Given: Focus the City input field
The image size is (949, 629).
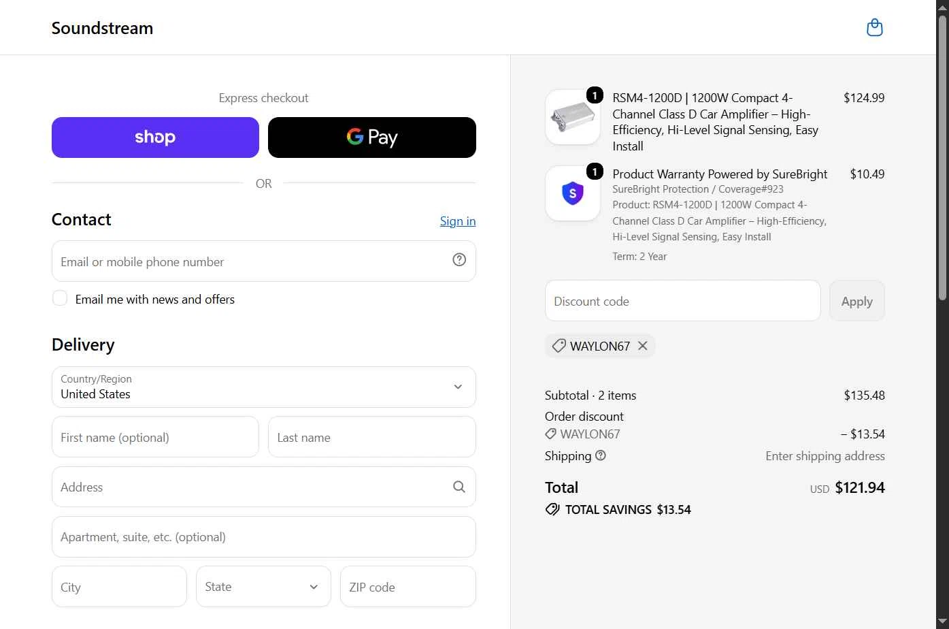Looking at the screenshot, I should 119,587.
